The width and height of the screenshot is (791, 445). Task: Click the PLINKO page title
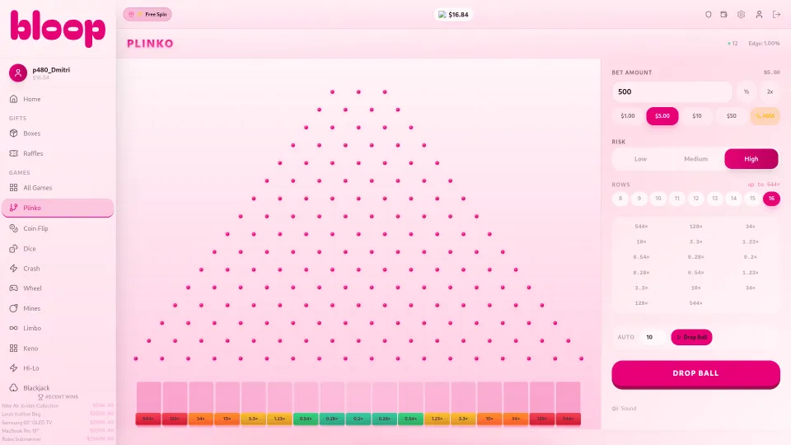[x=150, y=44]
